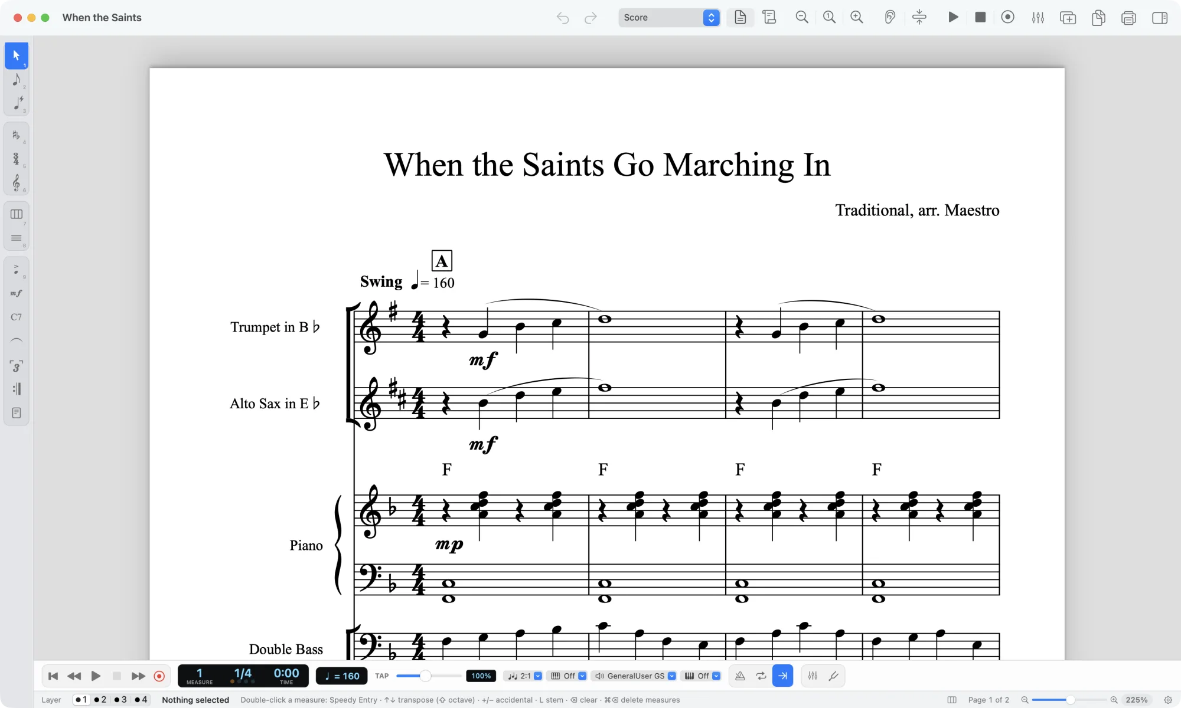Click the rehearsal mark A
Viewport: 1181px width, 708px height.
click(442, 261)
